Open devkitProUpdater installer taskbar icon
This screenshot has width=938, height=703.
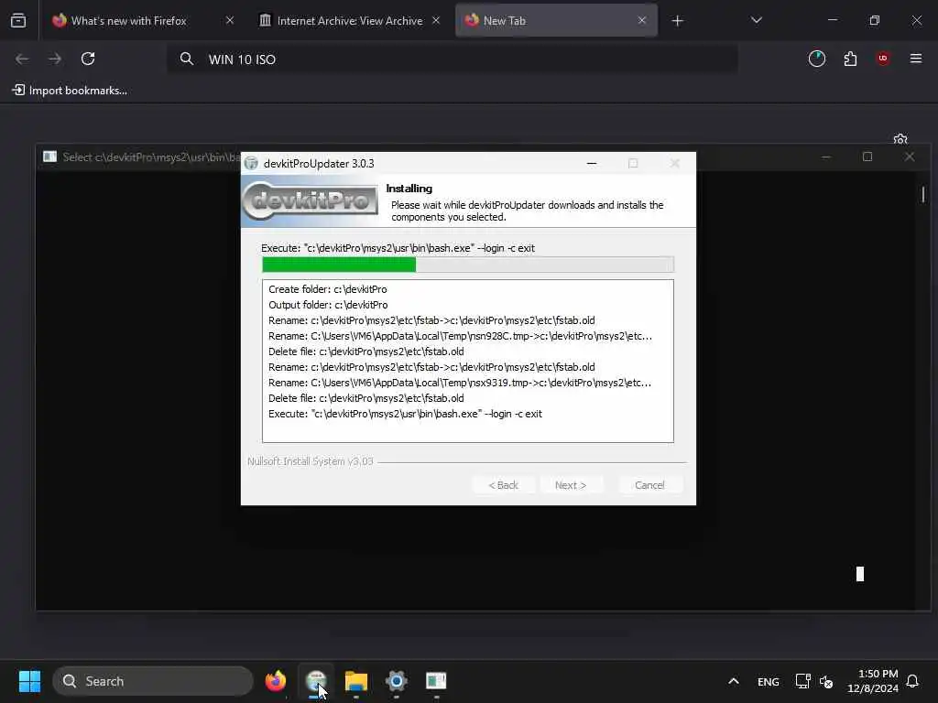(x=316, y=681)
